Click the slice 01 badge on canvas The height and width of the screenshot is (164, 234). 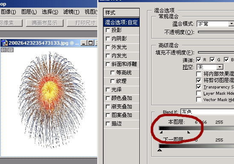pos(4,50)
